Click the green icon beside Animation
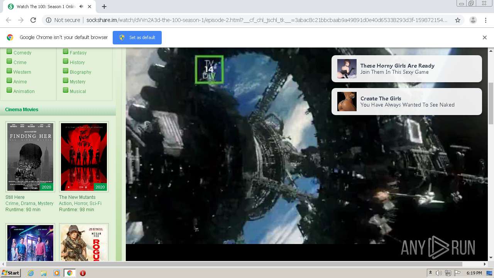This screenshot has width=494, height=278. point(9,90)
